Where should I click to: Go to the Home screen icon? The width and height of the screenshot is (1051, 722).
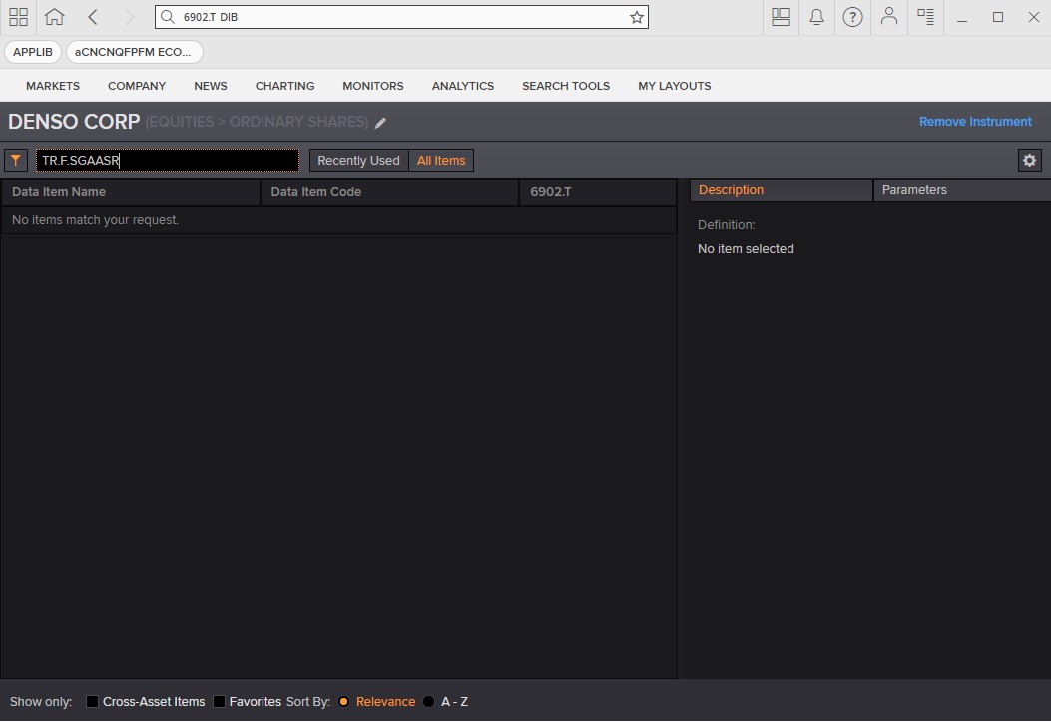point(54,17)
